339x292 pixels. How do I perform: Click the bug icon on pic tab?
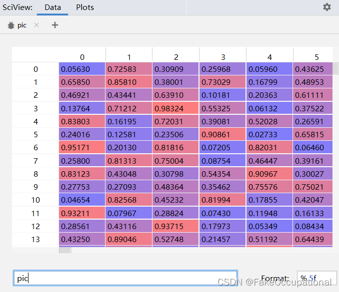coord(11,25)
